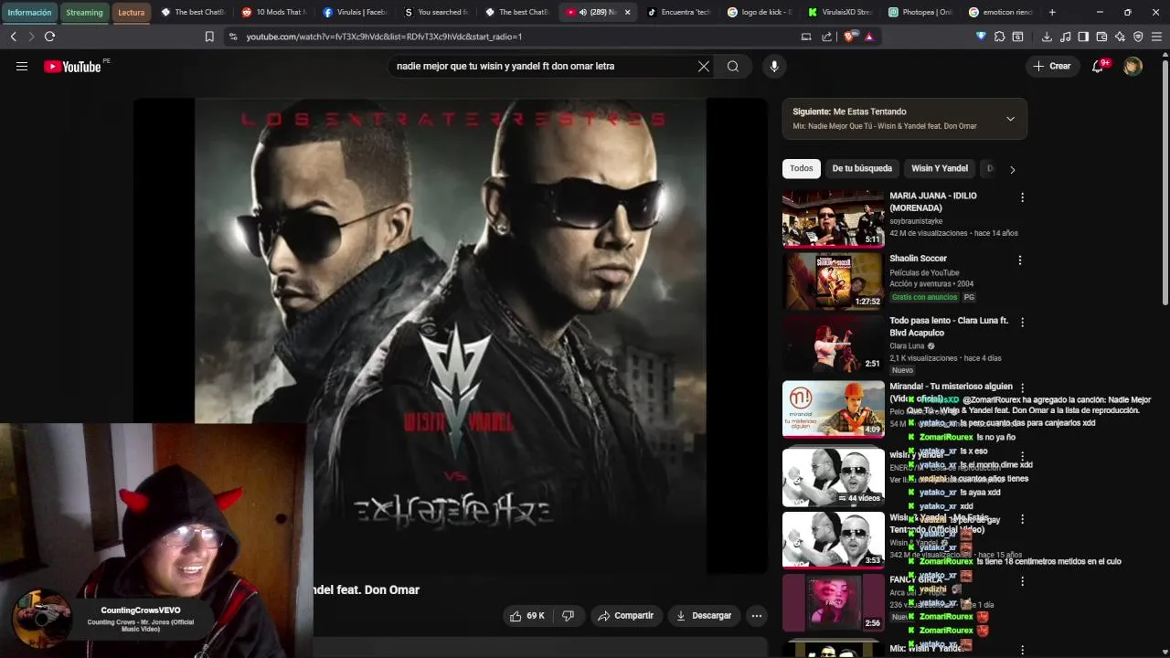Open the YouTube guide hamburger menu
This screenshot has width=1170, height=658.
[x=22, y=66]
